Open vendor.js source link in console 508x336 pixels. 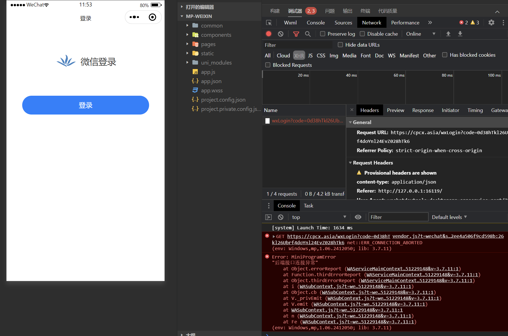[448, 236]
